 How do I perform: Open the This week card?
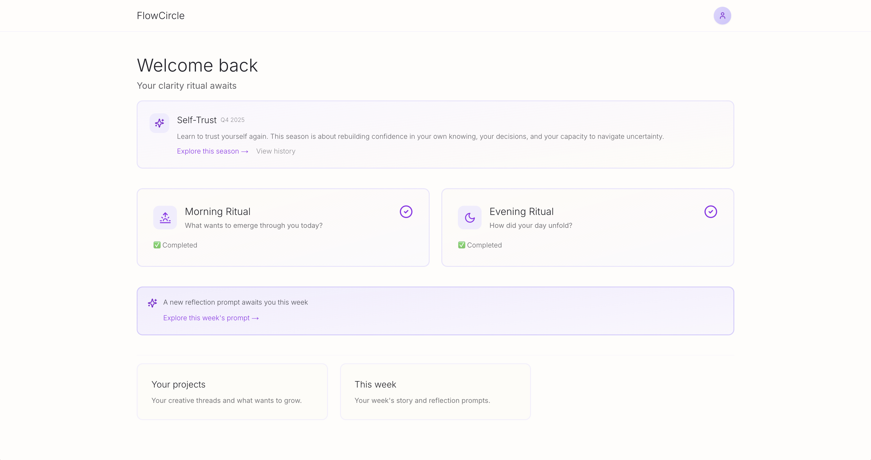pos(435,392)
